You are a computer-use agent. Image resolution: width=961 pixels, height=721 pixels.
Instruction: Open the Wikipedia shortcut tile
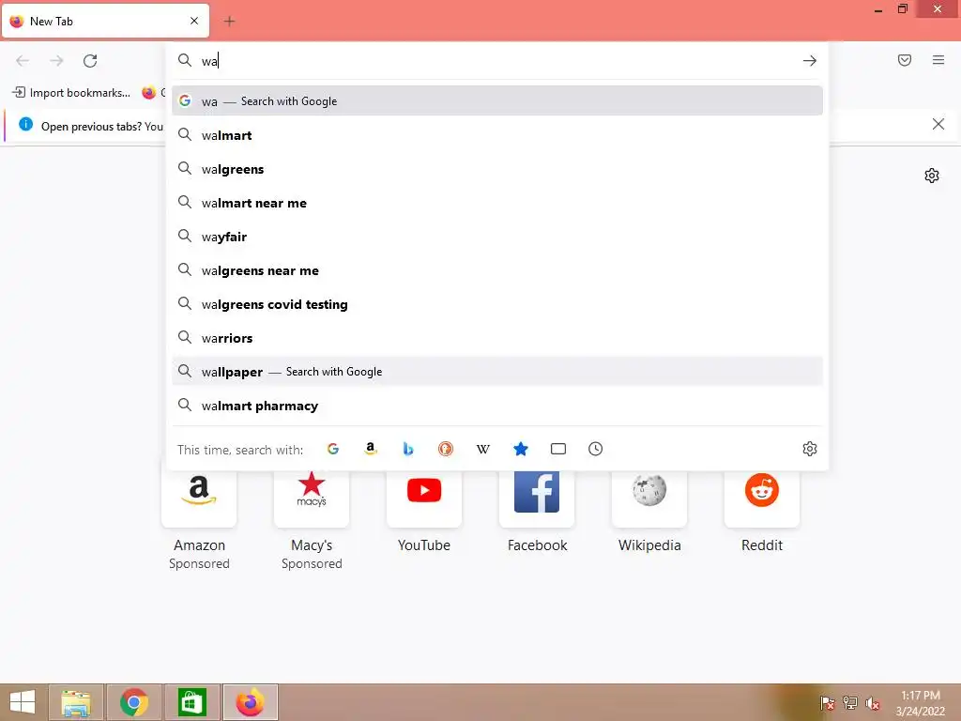(x=649, y=499)
